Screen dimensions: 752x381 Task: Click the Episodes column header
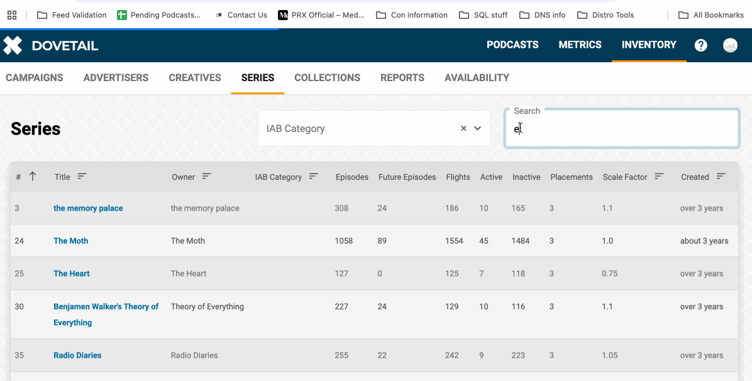351,177
